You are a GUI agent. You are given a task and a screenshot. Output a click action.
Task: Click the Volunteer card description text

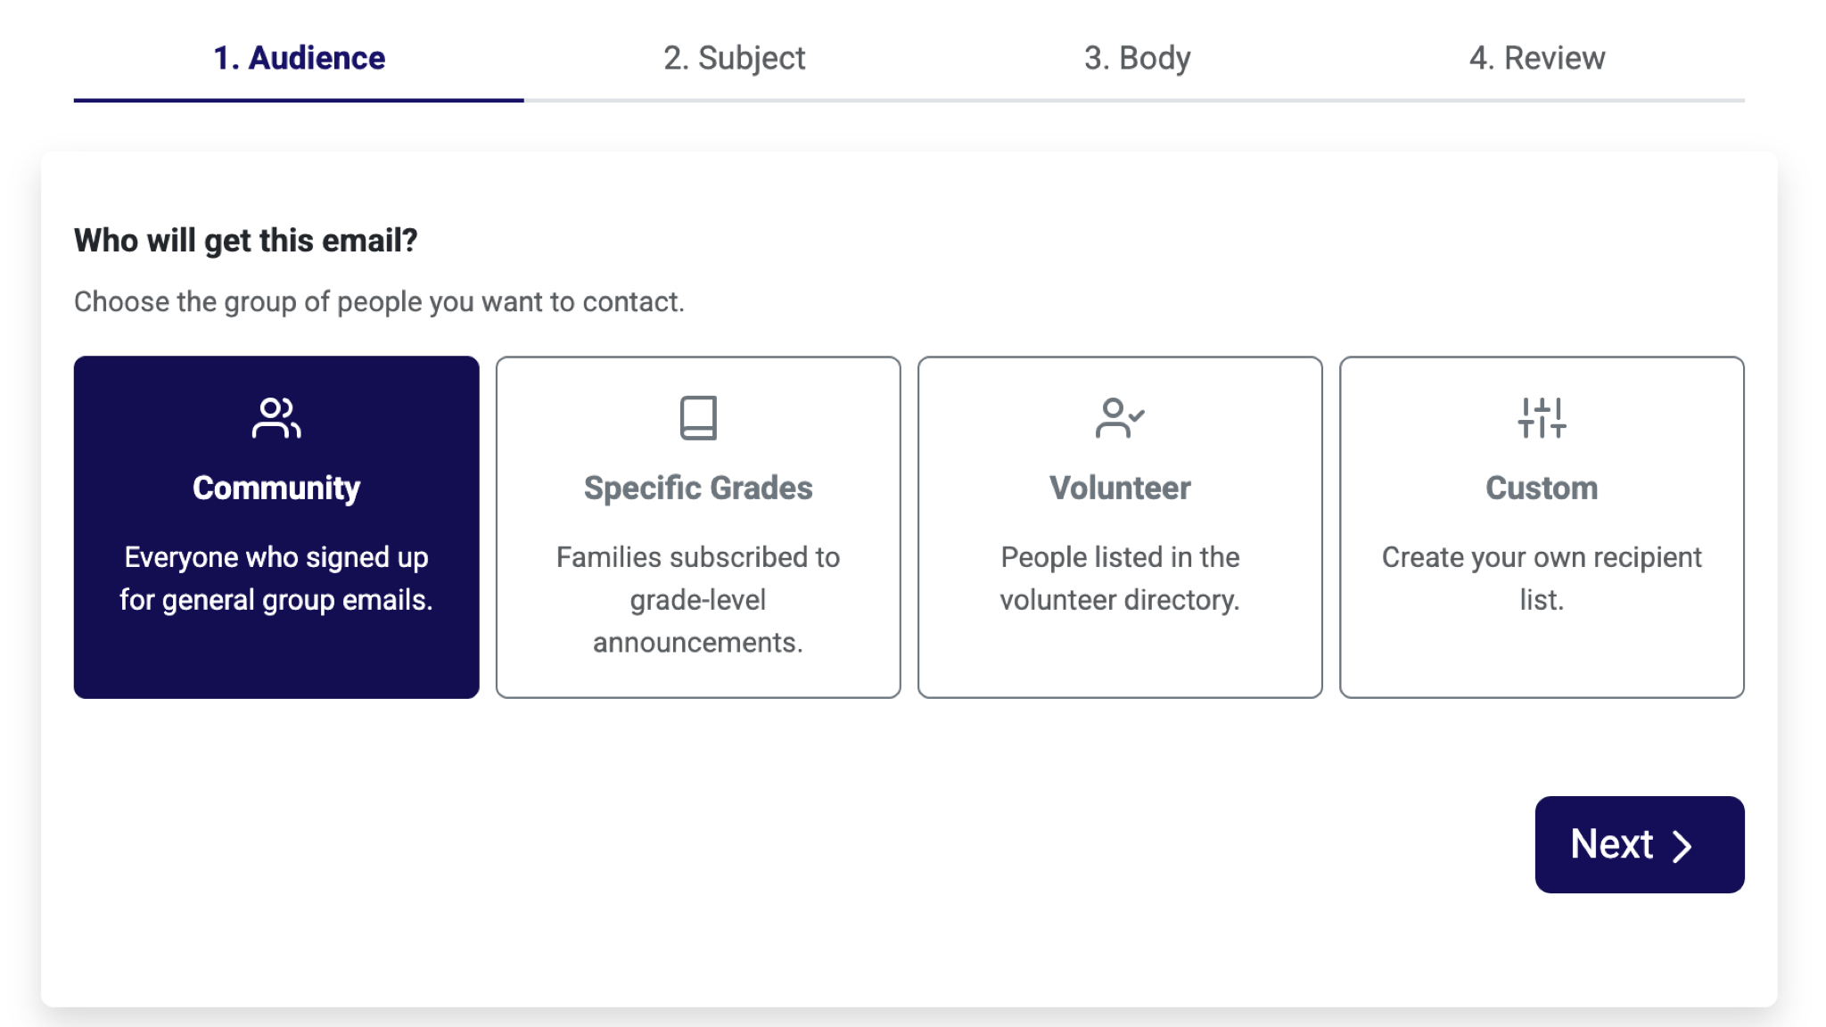coord(1120,578)
